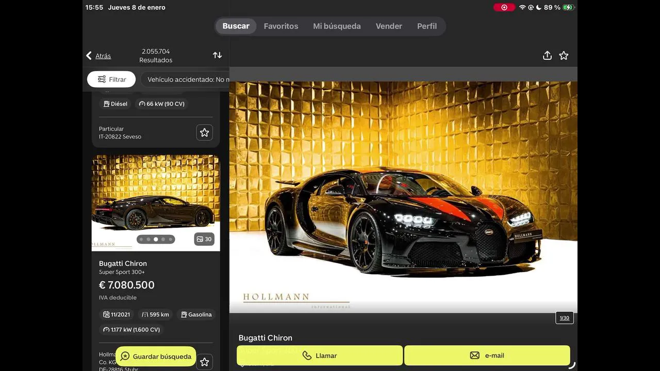This screenshot has width=660, height=371.
Task: Tap the Do Not Disturb moon icon
Action: coord(539,7)
